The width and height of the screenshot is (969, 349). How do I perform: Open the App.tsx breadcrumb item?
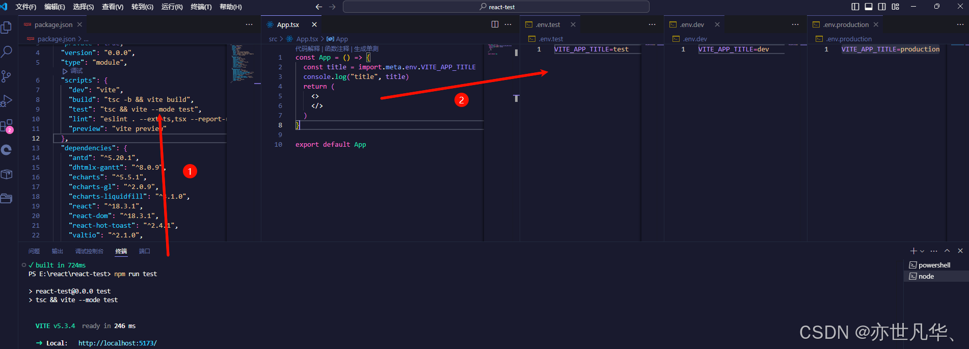coord(302,39)
